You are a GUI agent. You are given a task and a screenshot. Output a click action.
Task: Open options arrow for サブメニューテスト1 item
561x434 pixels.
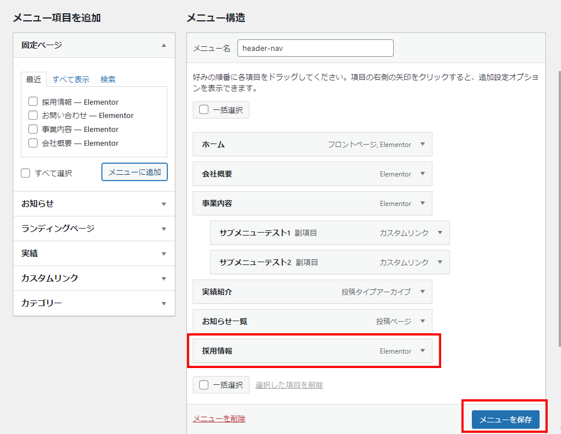(x=440, y=233)
